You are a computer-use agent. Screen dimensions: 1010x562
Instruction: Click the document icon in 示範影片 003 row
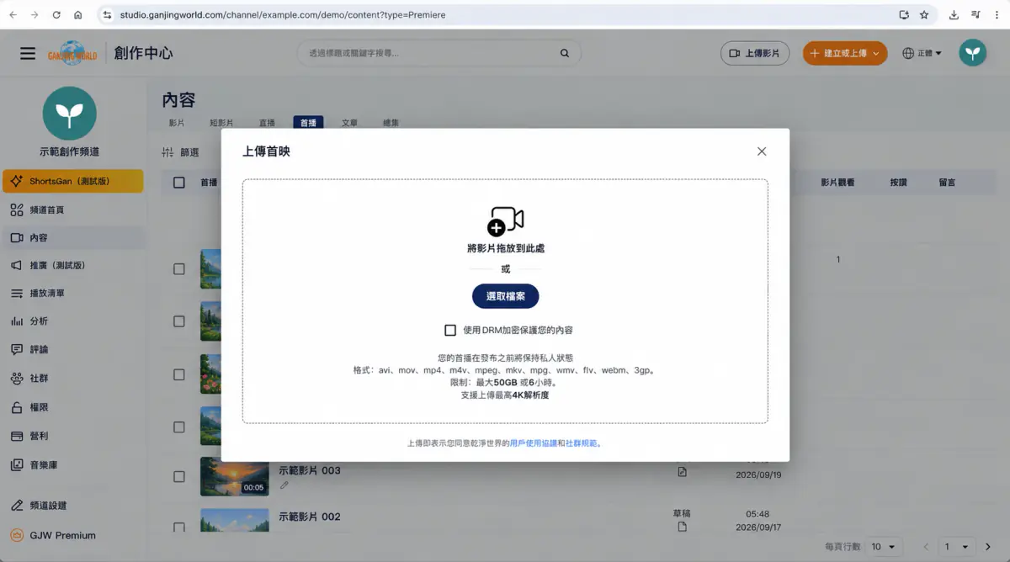tap(682, 472)
